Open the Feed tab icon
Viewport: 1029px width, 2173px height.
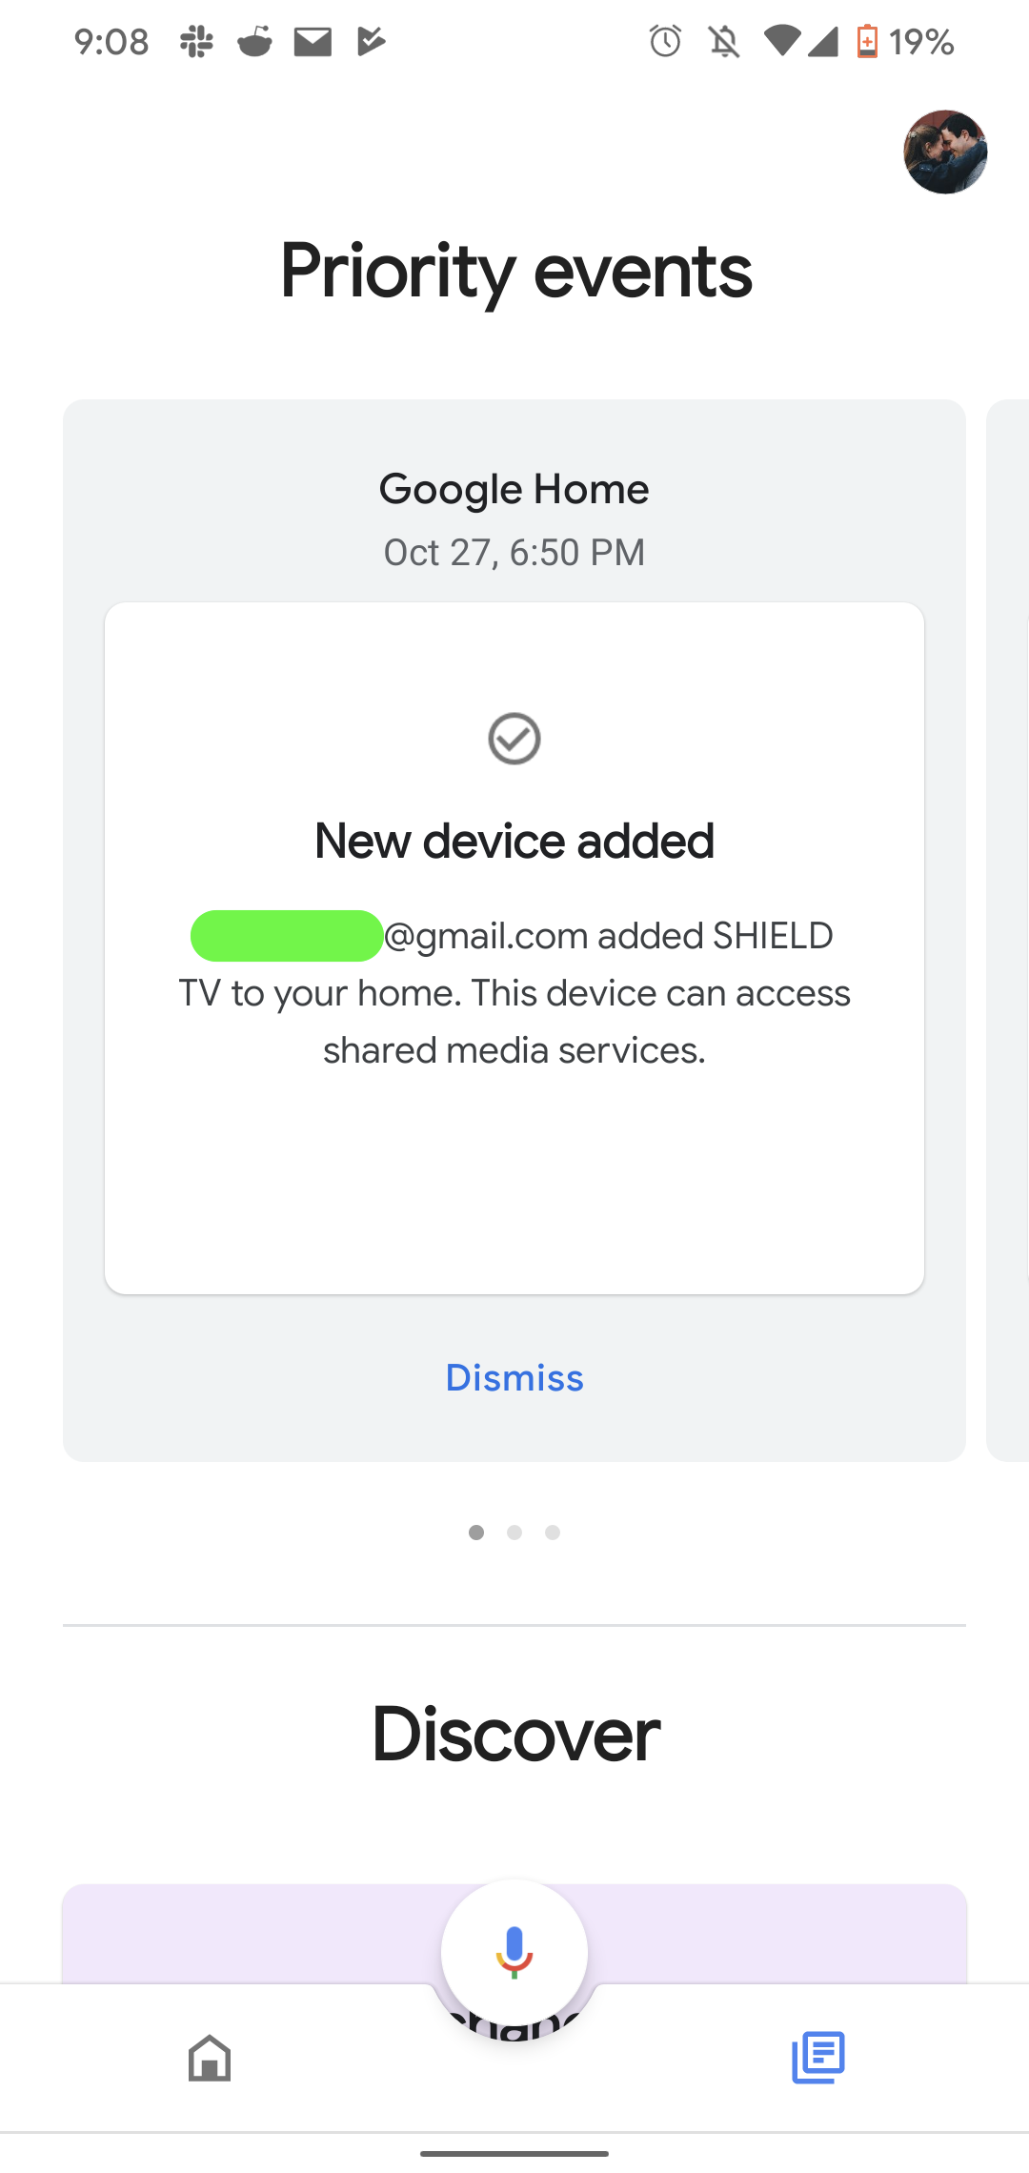[x=817, y=2059]
